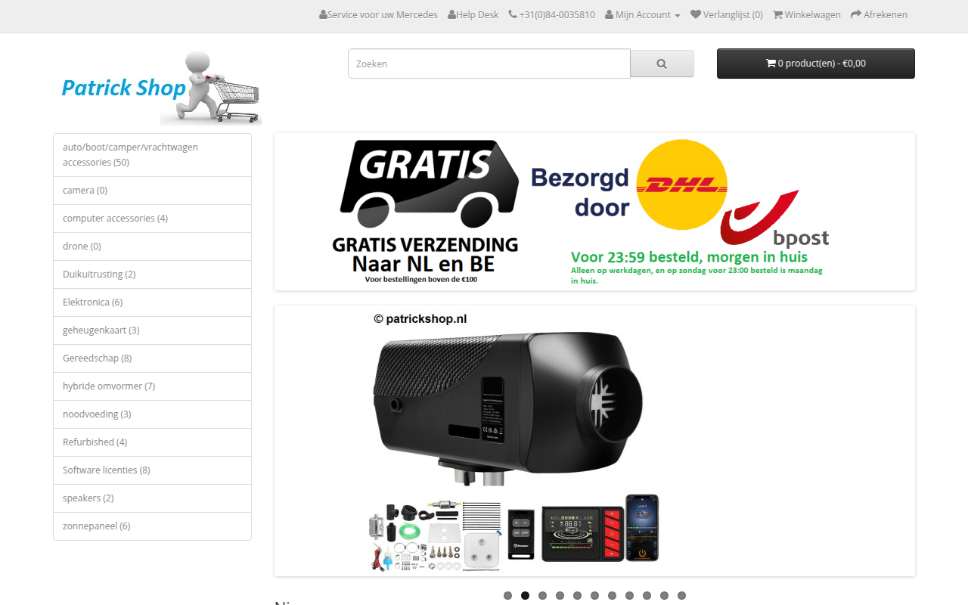Open the 0 product(en) cart dropdown
This screenshot has width=968, height=605.
(816, 64)
